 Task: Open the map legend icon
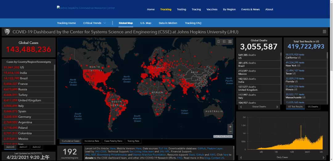click(x=224, y=42)
